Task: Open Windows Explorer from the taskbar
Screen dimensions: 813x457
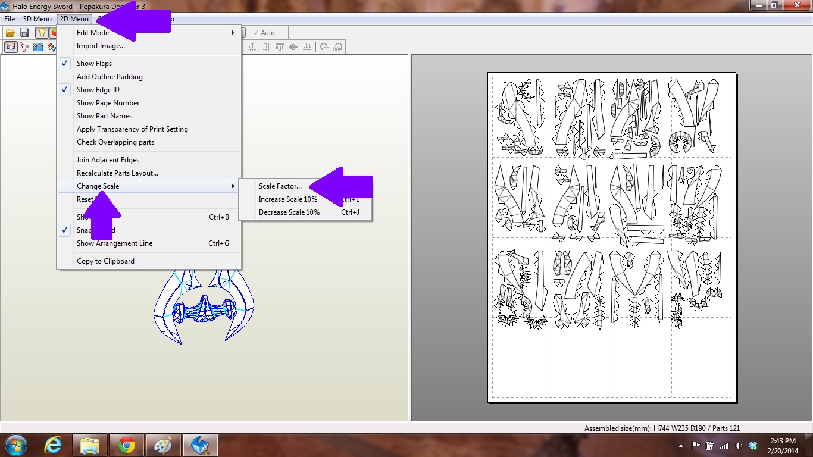Action: 90,445
